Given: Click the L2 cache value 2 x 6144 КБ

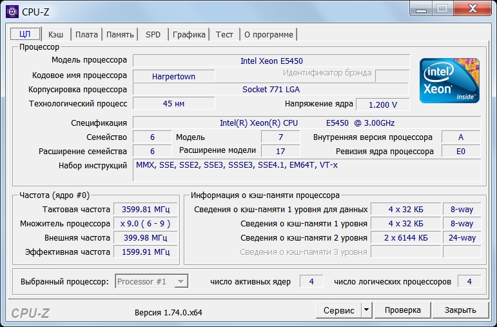Looking at the screenshot, I should coord(405,237).
